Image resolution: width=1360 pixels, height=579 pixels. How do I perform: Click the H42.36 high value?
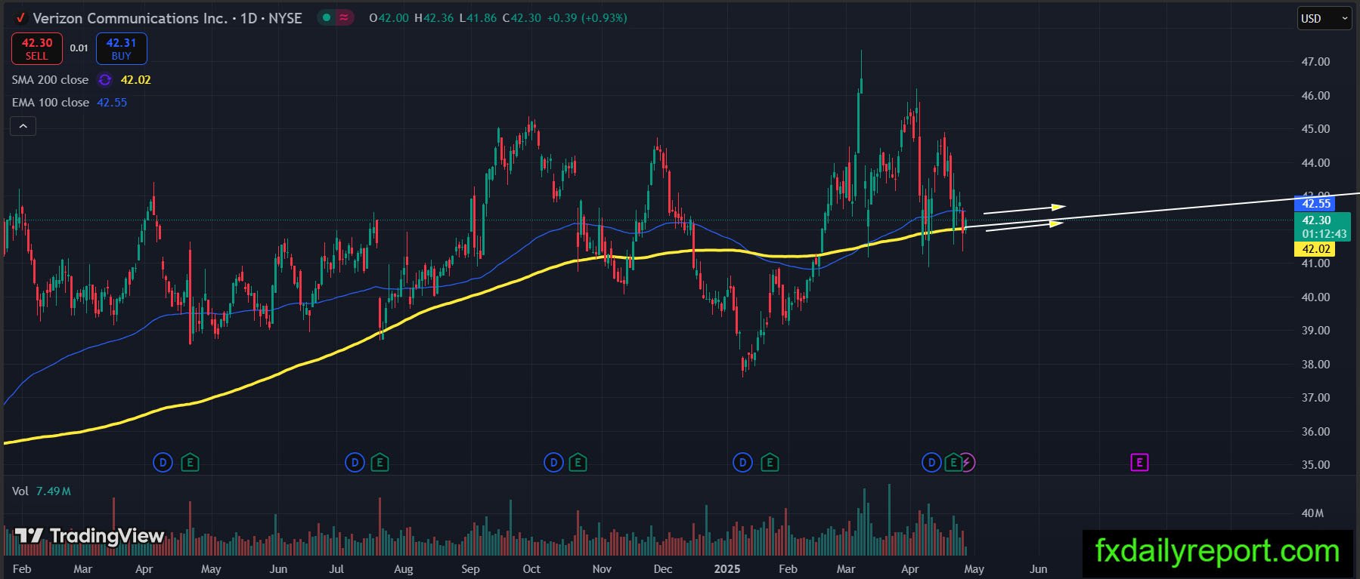point(434,18)
